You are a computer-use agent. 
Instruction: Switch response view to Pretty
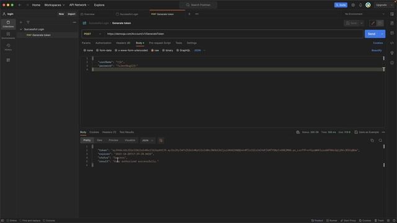pos(87,141)
